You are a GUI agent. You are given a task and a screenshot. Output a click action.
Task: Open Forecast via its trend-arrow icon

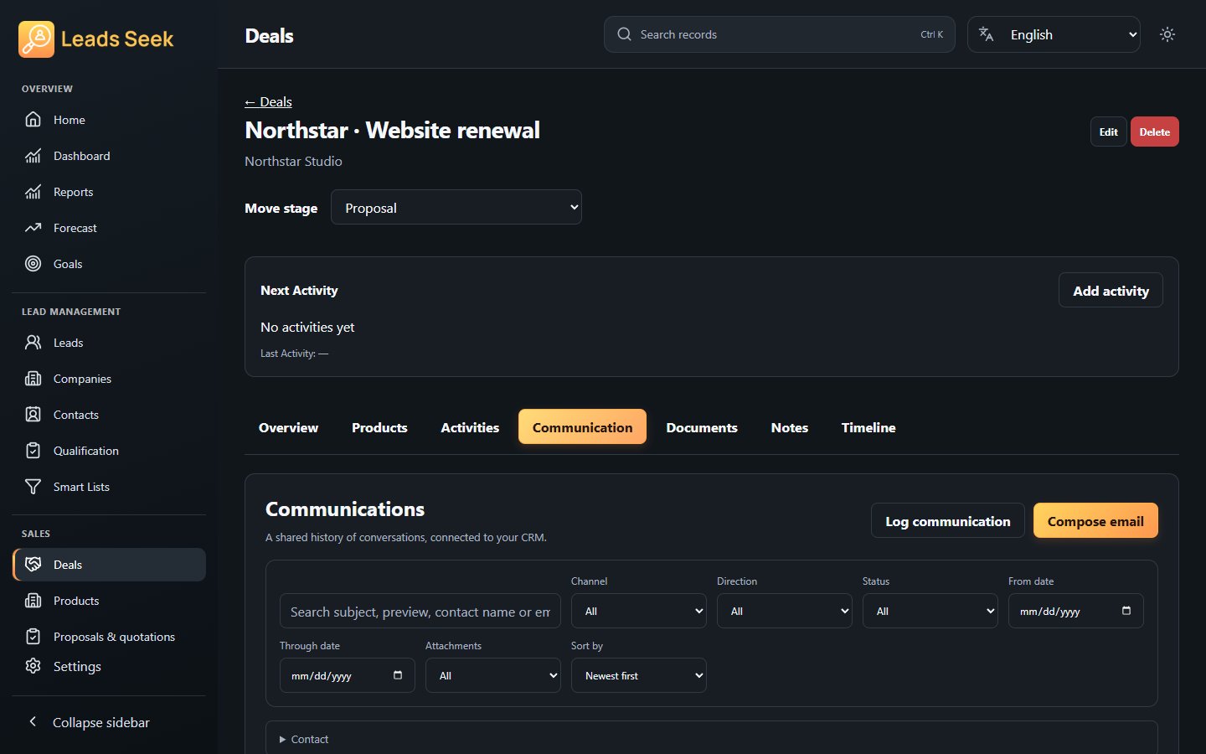[x=33, y=228]
